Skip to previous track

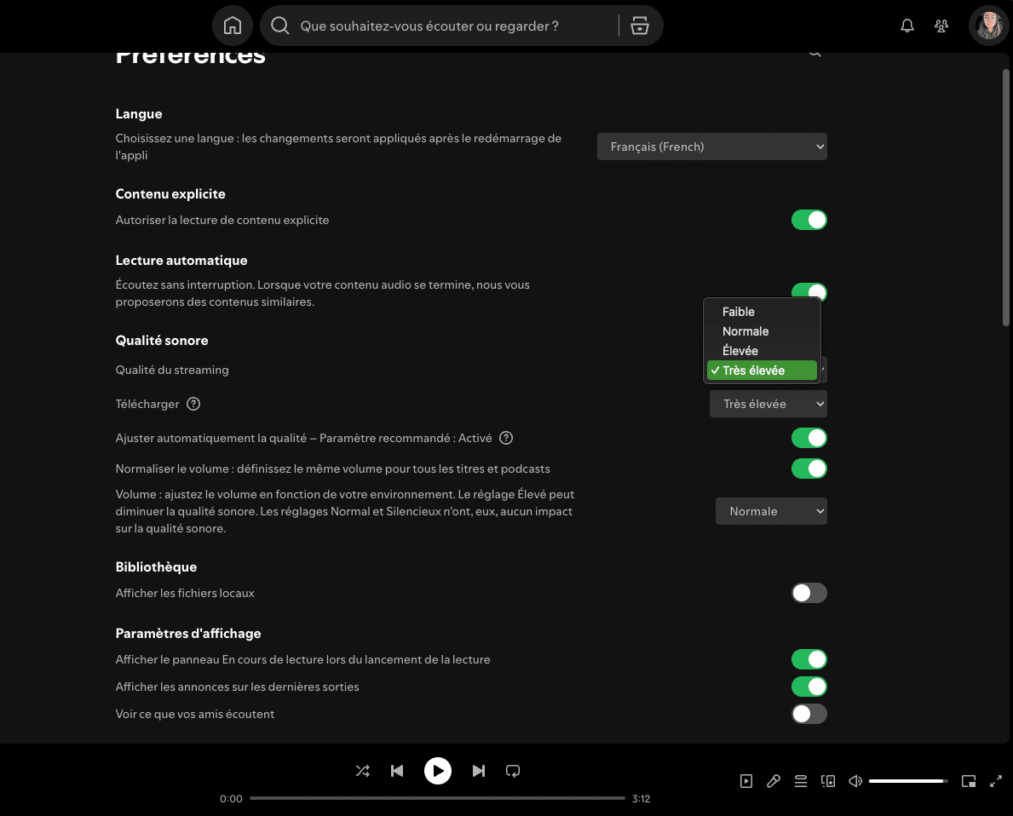tap(397, 771)
